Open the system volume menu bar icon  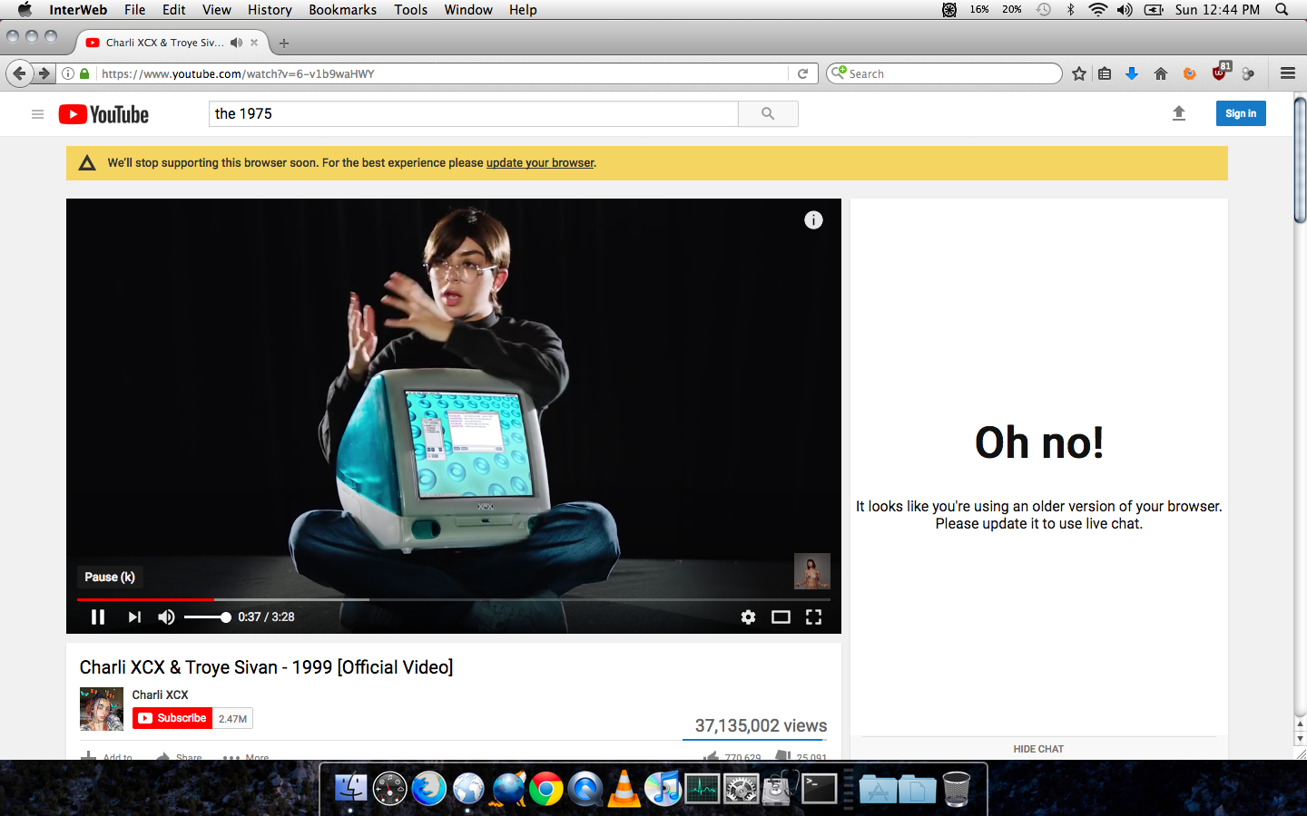pyautogui.click(x=1125, y=9)
